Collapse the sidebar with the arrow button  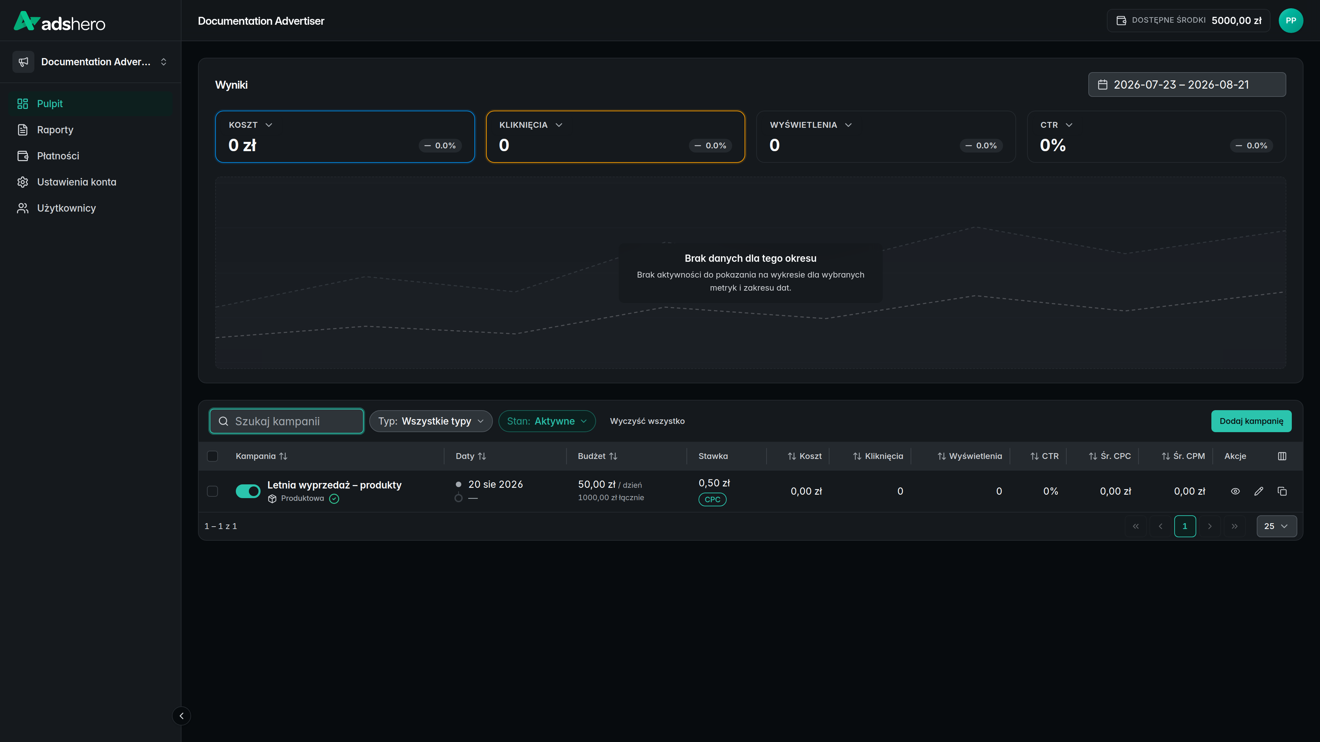click(x=181, y=715)
